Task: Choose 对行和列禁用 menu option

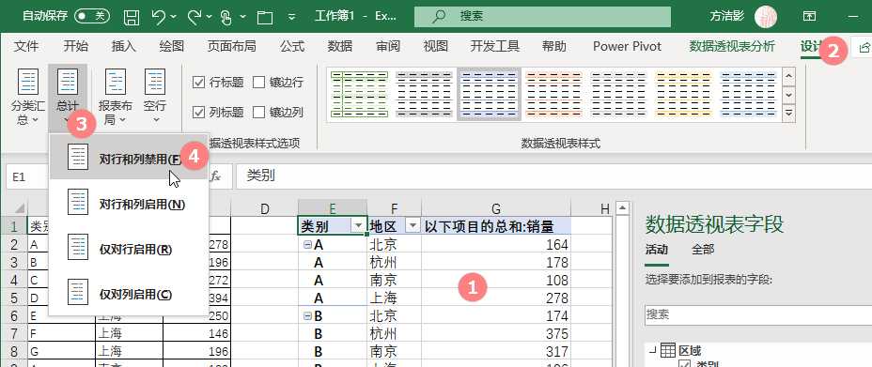Action: pos(129,158)
